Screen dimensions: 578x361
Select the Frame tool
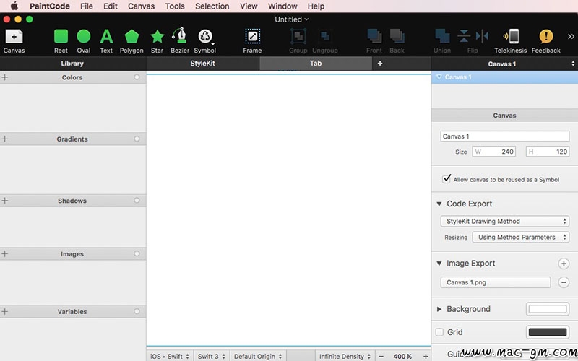[252, 41]
